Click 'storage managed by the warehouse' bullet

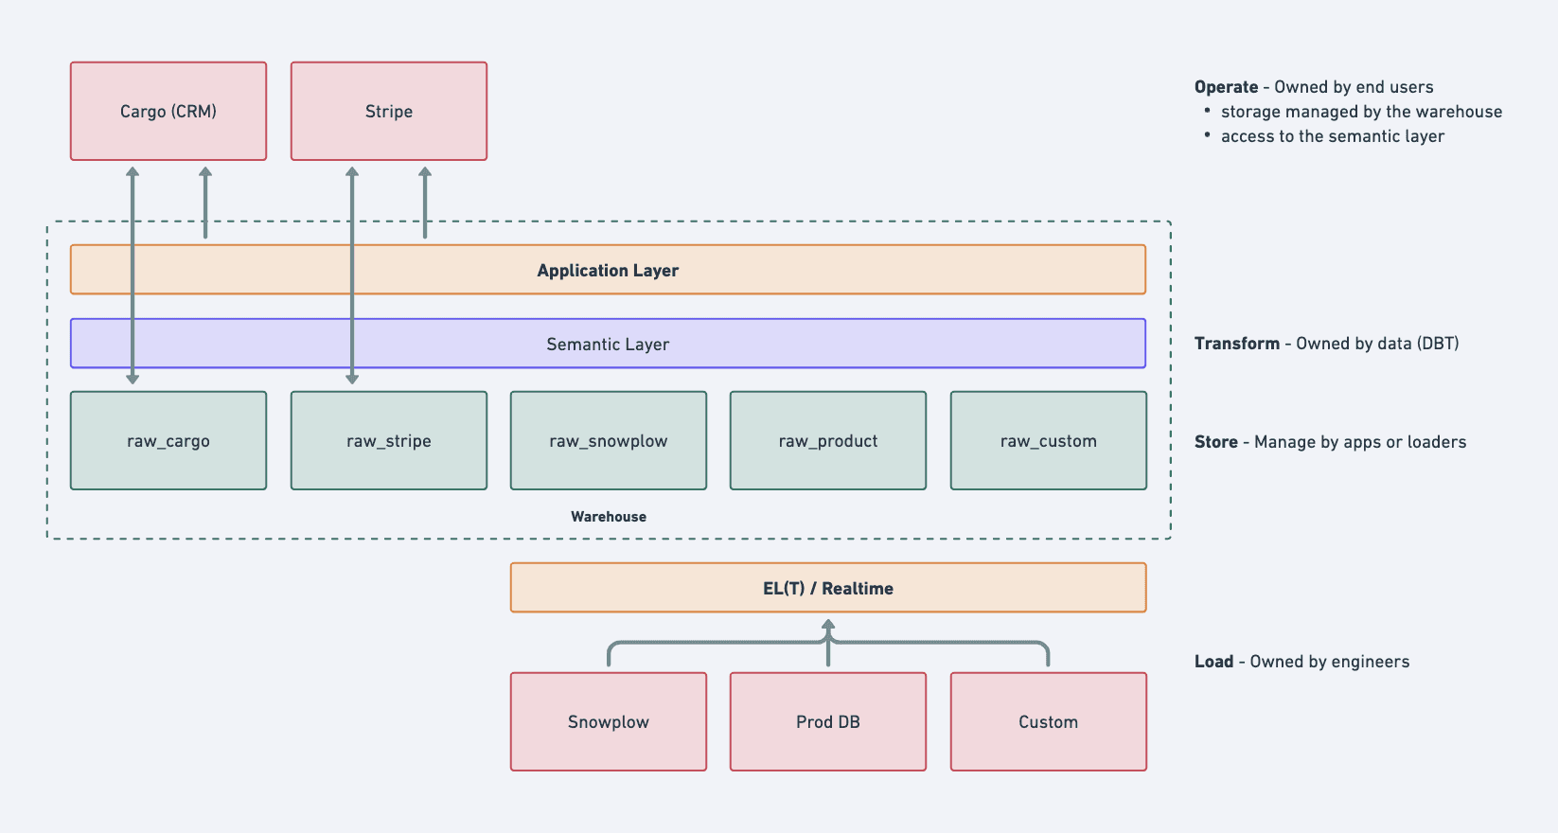coord(1361,112)
